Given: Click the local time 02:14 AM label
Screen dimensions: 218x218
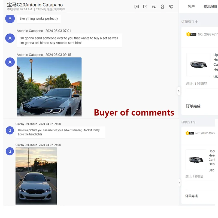Looking at the screenshot, I should coord(20,9).
